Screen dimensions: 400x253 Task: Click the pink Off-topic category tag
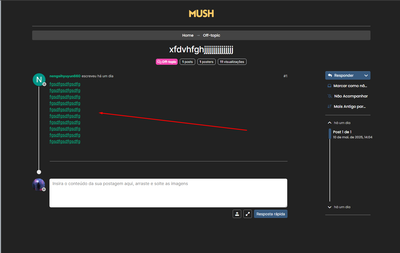tap(167, 62)
